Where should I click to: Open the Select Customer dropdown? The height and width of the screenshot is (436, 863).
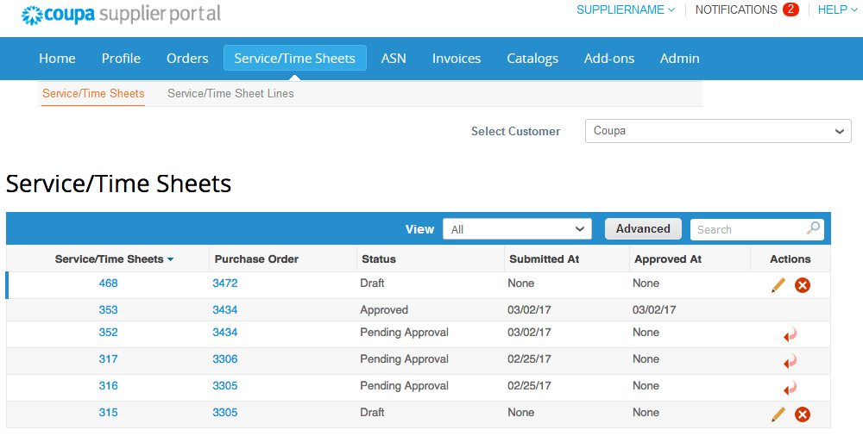click(x=718, y=132)
